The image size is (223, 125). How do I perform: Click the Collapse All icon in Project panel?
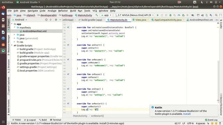(x=51, y=20)
